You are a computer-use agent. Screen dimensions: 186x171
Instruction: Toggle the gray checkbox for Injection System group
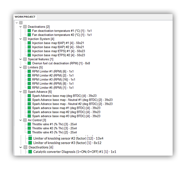[25, 39]
